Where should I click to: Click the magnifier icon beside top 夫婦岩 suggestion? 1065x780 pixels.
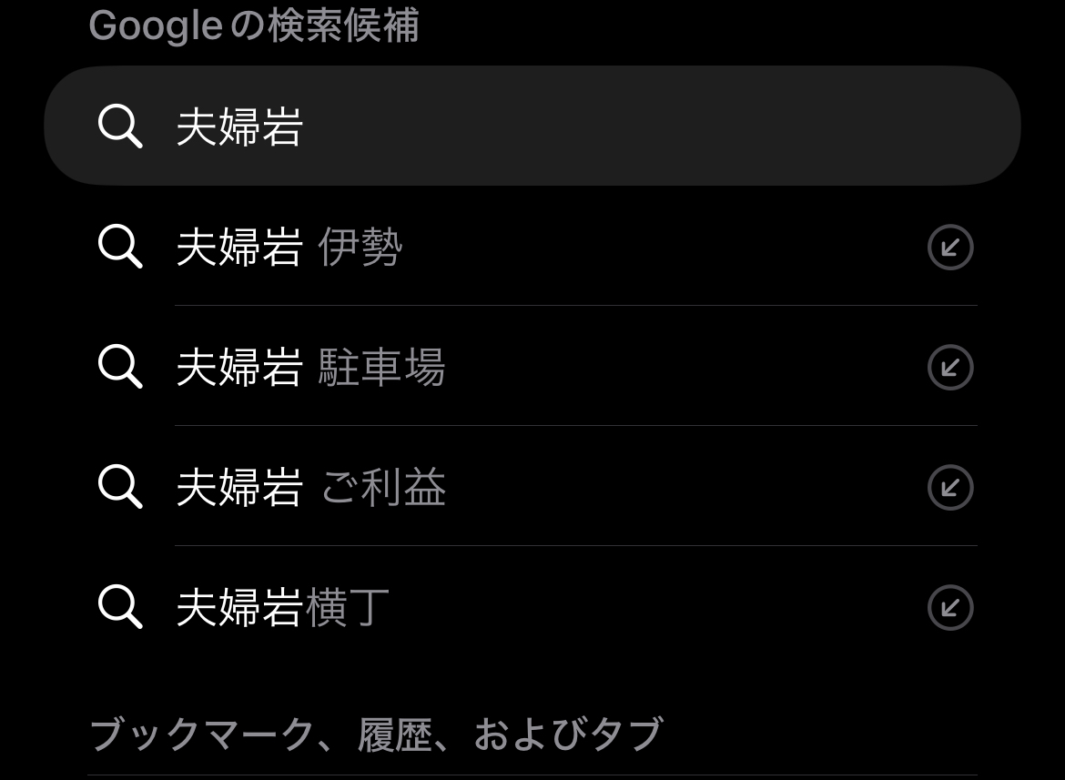[x=120, y=127]
